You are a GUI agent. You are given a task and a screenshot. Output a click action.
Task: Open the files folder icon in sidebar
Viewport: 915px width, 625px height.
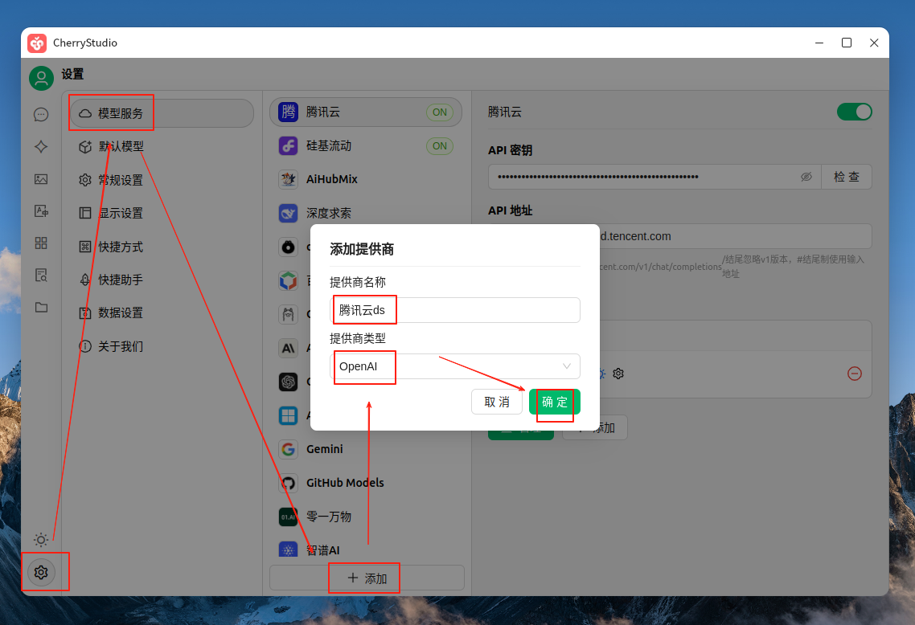pyautogui.click(x=41, y=307)
